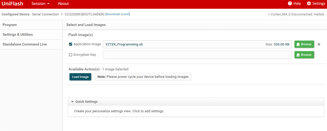Image resolution: width=327 pixels, height=131 pixels.
Task: Click the power cycle note
Action: [x=143, y=77]
